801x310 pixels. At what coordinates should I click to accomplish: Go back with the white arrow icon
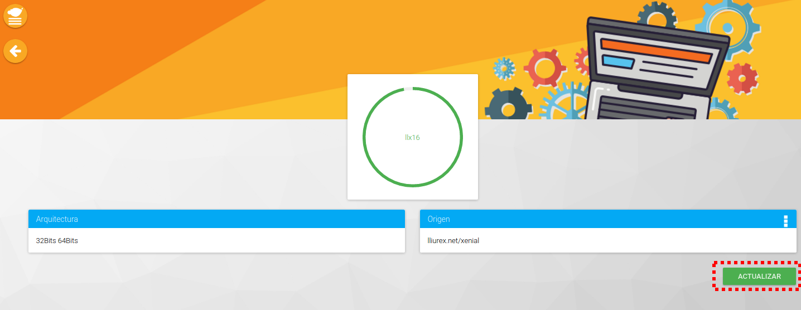[x=15, y=51]
